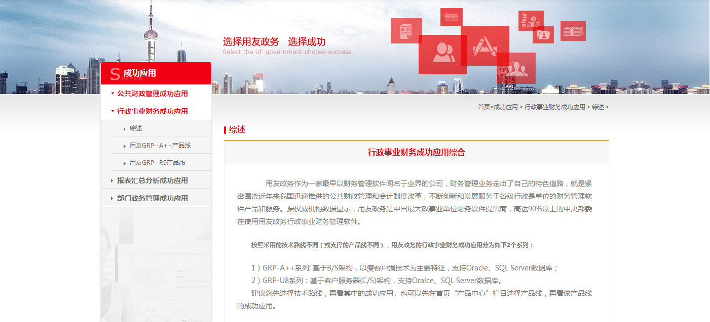Open 部门政务管理成功应用 in the sidebar
Image resolution: width=710 pixels, height=322 pixels.
152,198
